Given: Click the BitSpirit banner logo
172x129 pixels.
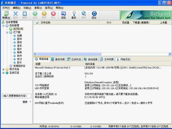Looking at the screenshot, I should 146,15.
